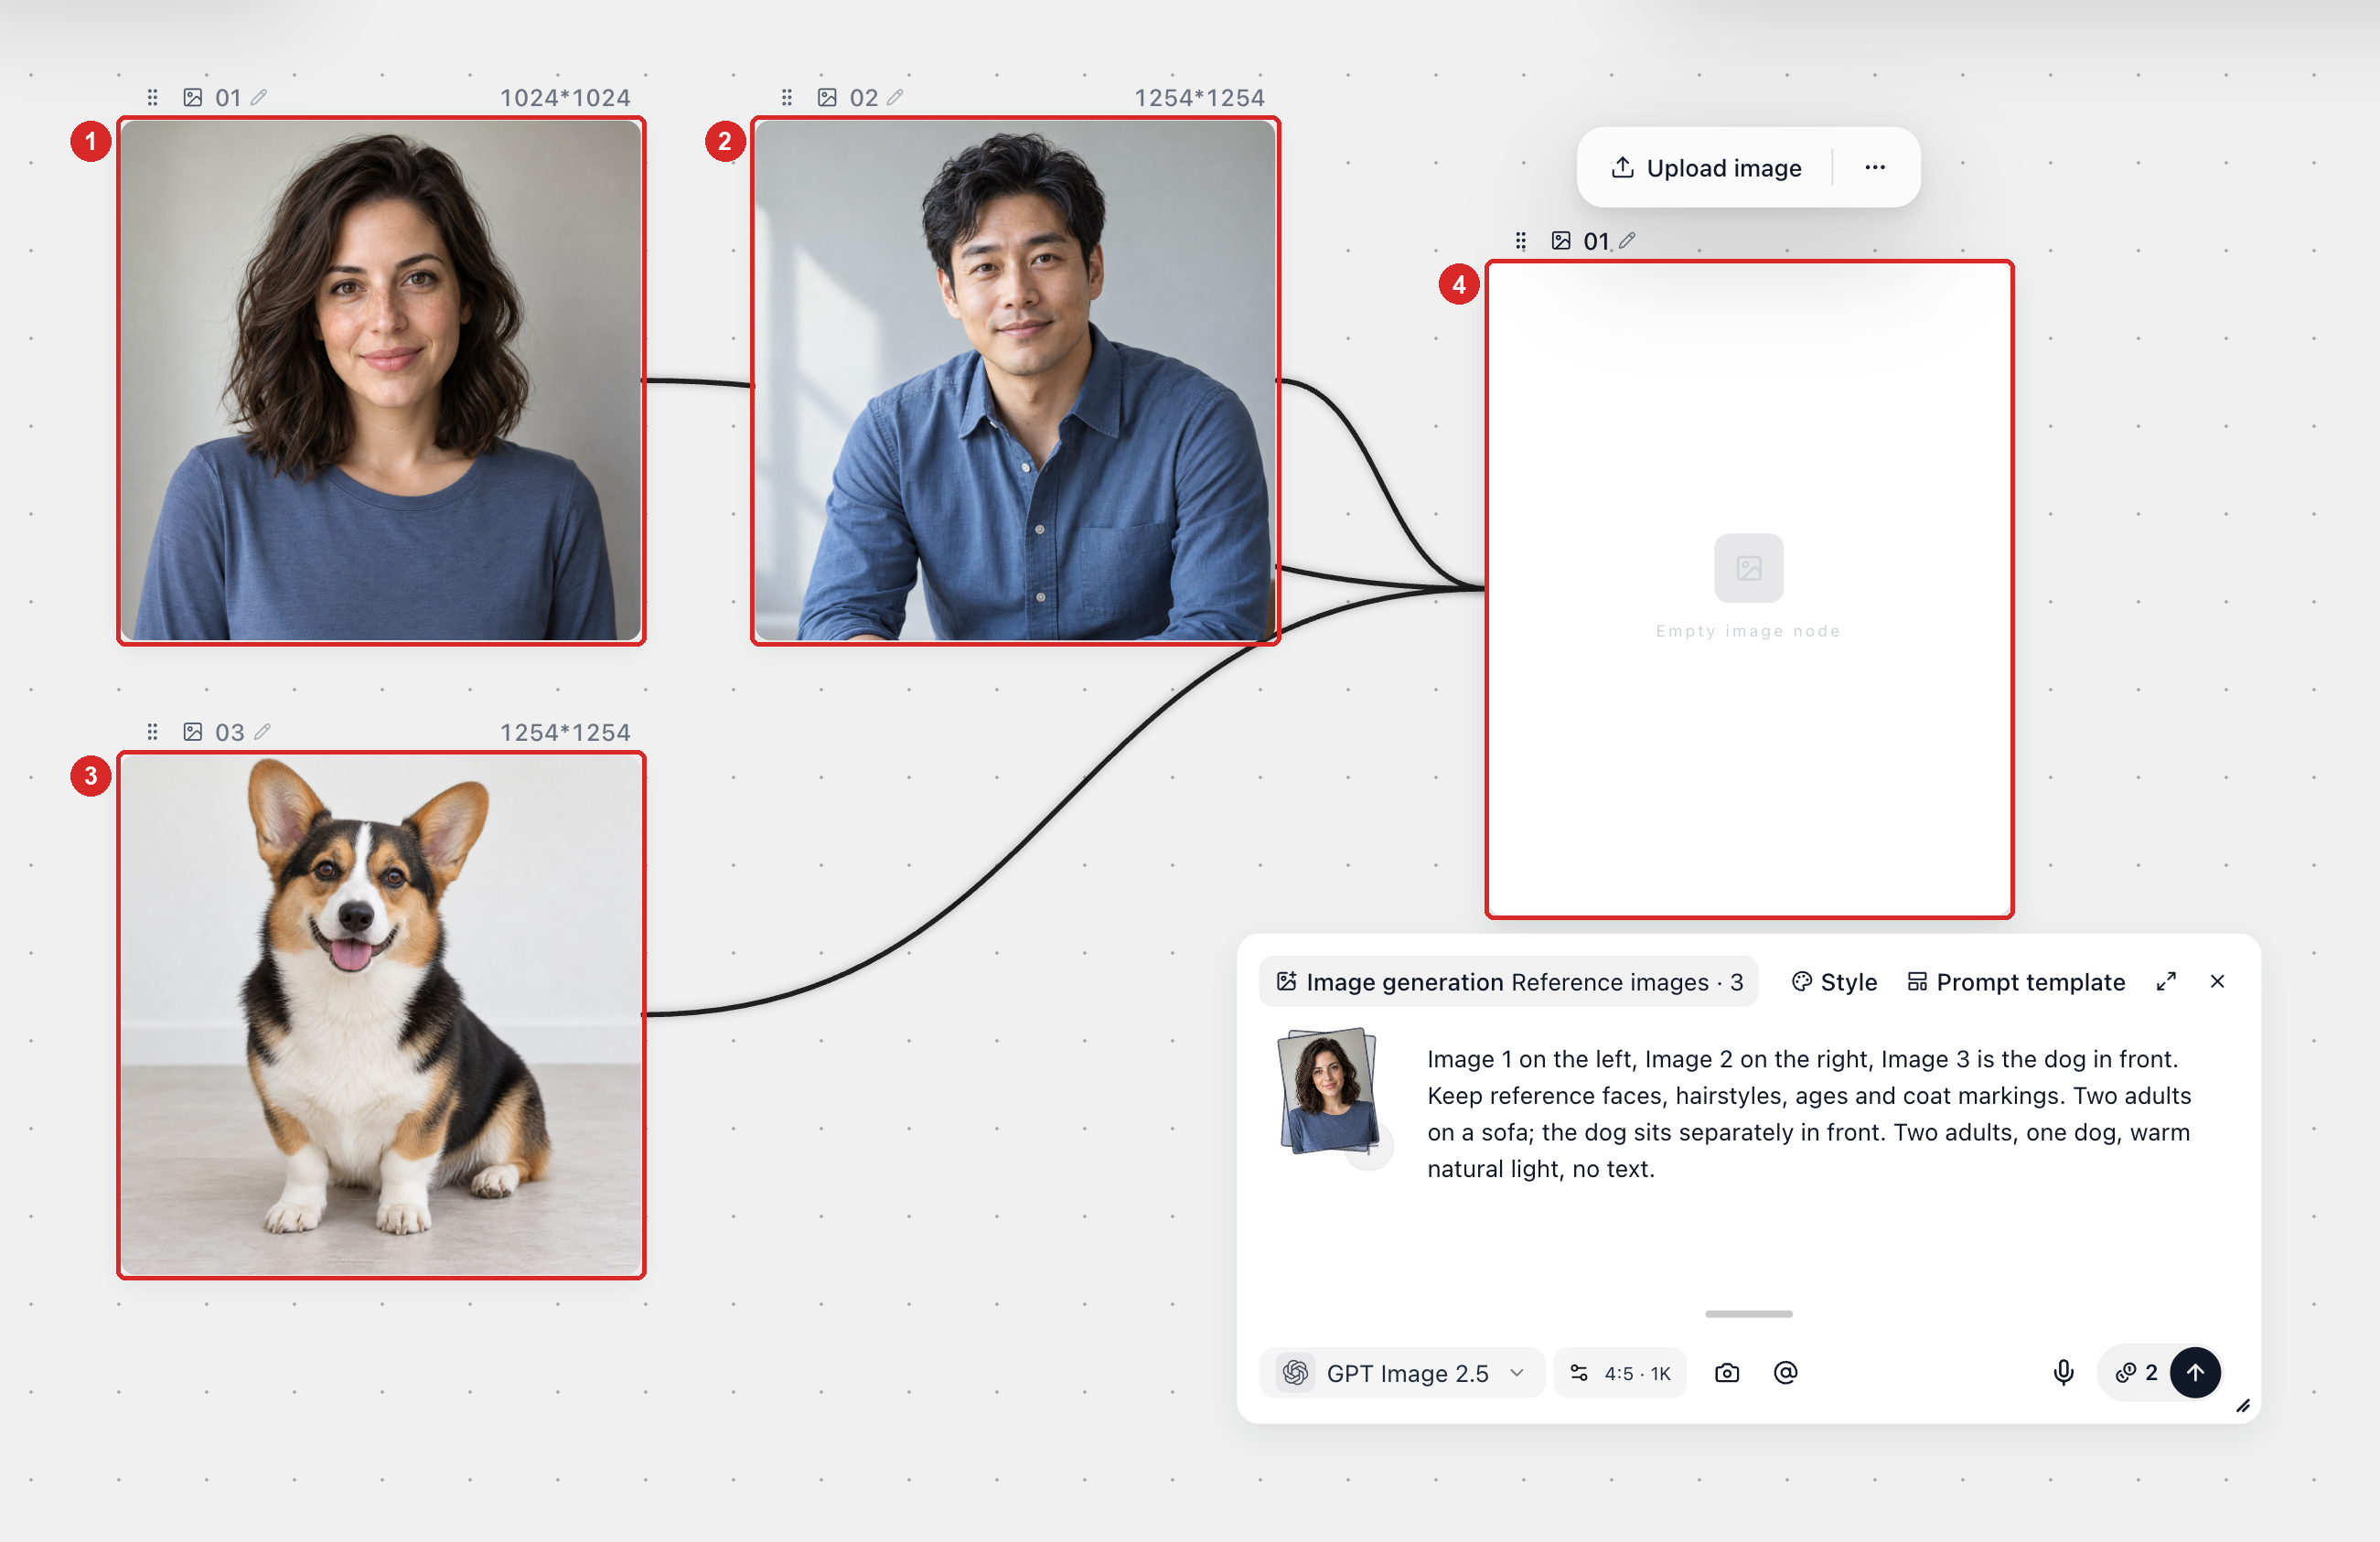The image size is (2380, 1542).
Task: Click the 03 node name label
Action: pos(229,732)
